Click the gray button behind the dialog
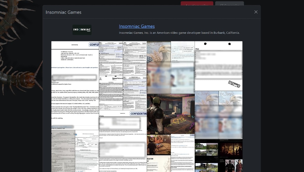 (x=229, y=4)
